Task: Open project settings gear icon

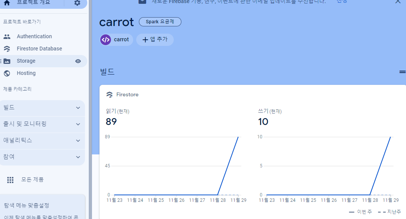Action: pos(77,3)
